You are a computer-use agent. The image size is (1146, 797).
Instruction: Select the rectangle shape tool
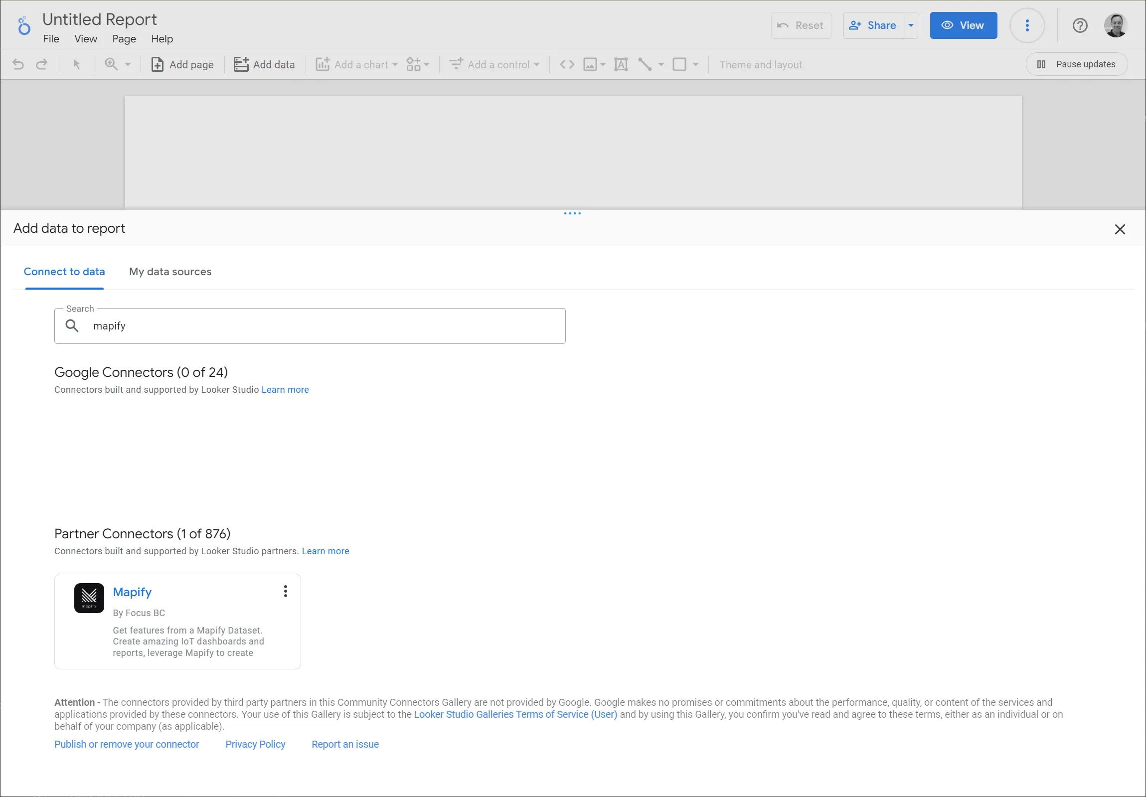click(679, 64)
